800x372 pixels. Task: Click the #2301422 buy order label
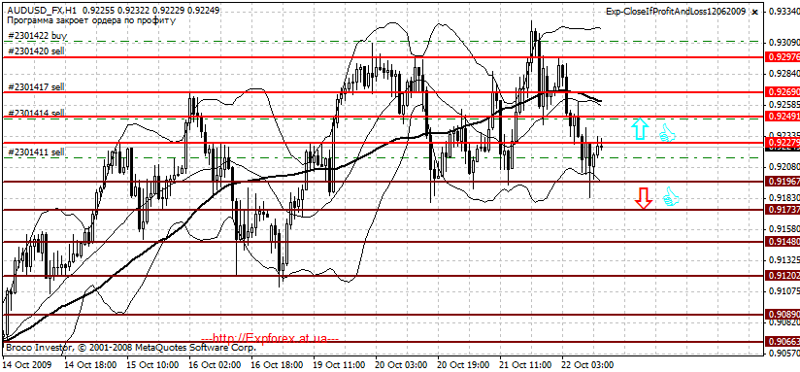(x=38, y=36)
